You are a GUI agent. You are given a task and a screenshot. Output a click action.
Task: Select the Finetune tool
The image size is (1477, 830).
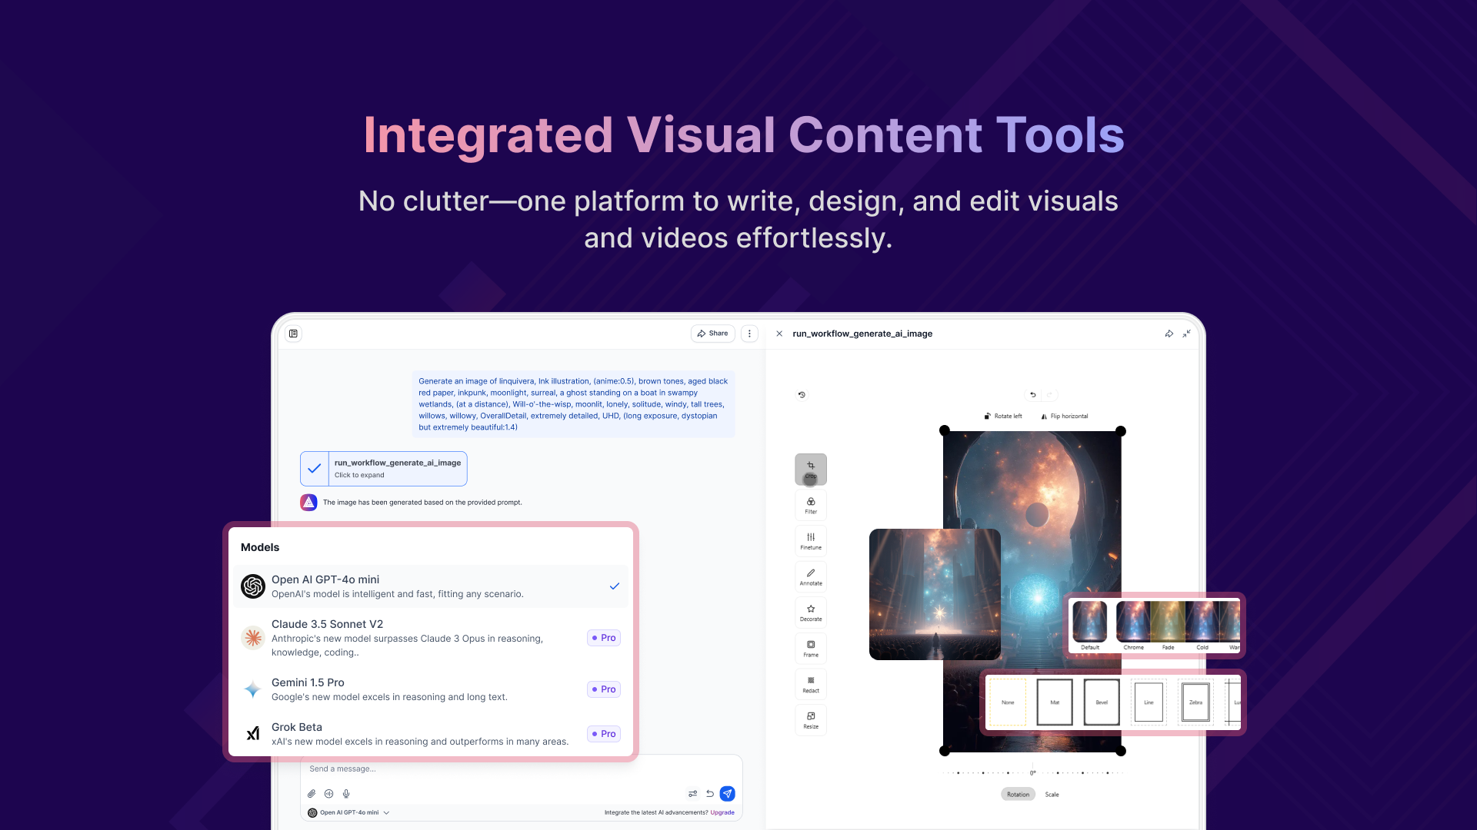(x=811, y=540)
